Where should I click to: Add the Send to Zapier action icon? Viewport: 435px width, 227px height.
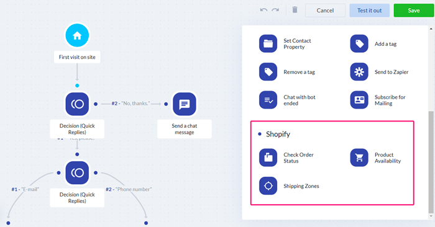359,72
